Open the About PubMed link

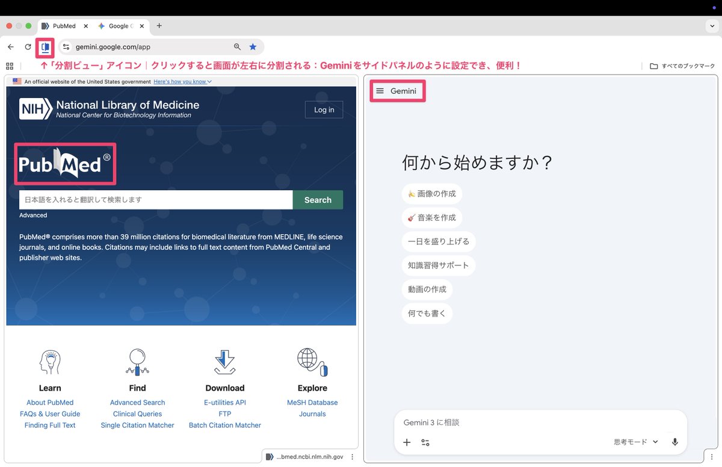click(x=50, y=403)
